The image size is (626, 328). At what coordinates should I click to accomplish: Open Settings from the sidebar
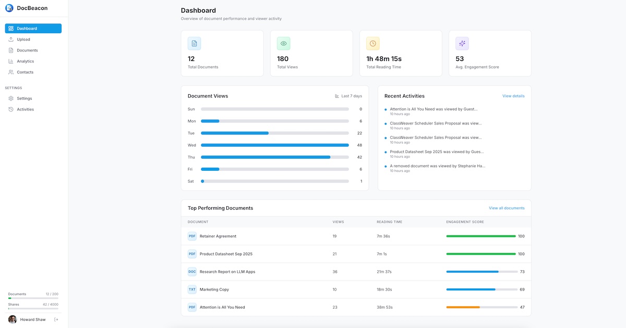click(33, 98)
